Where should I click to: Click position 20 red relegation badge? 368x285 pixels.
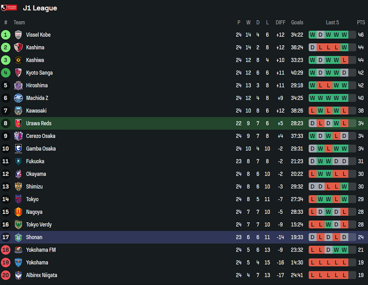[x=6, y=275]
